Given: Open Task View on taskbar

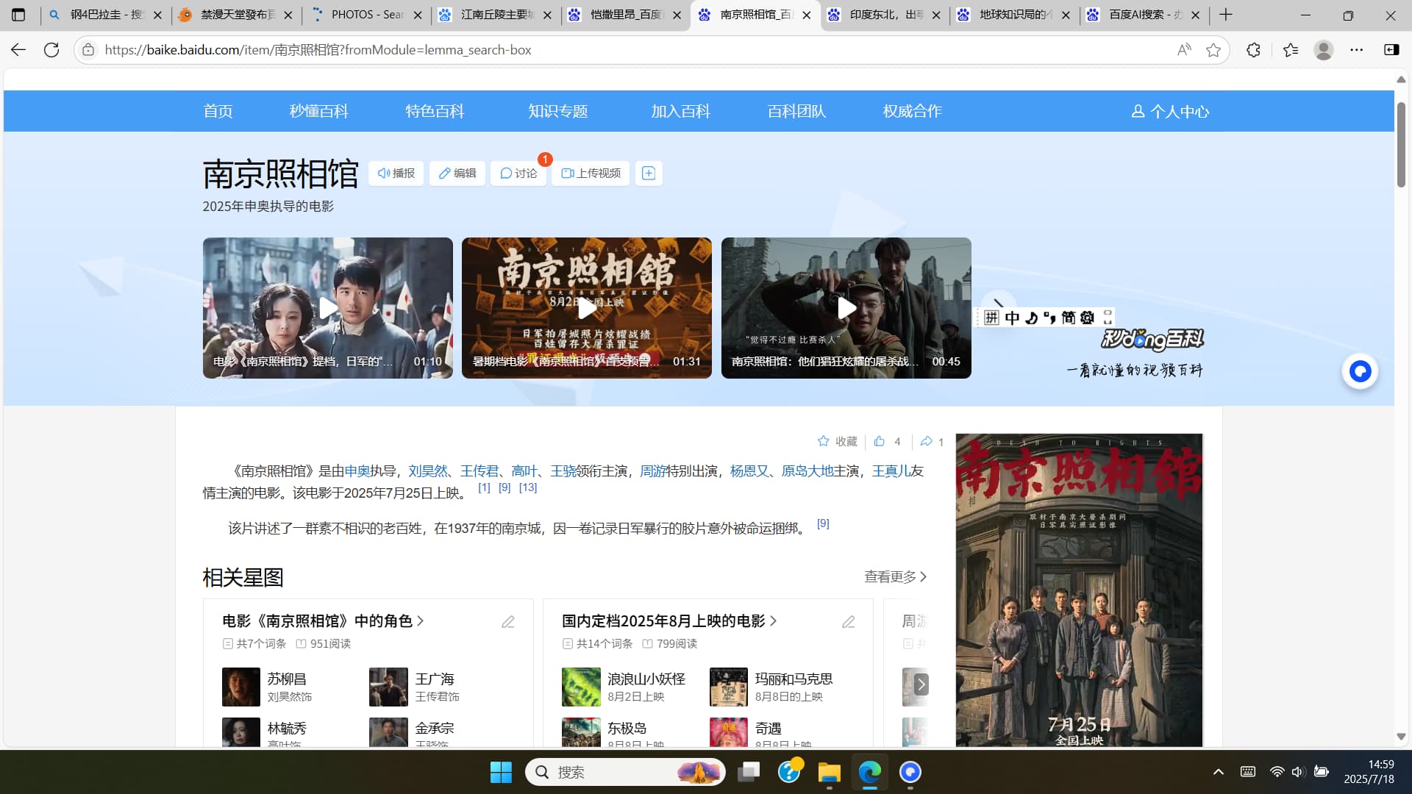Looking at the screenshot, I should pos(749,772).
